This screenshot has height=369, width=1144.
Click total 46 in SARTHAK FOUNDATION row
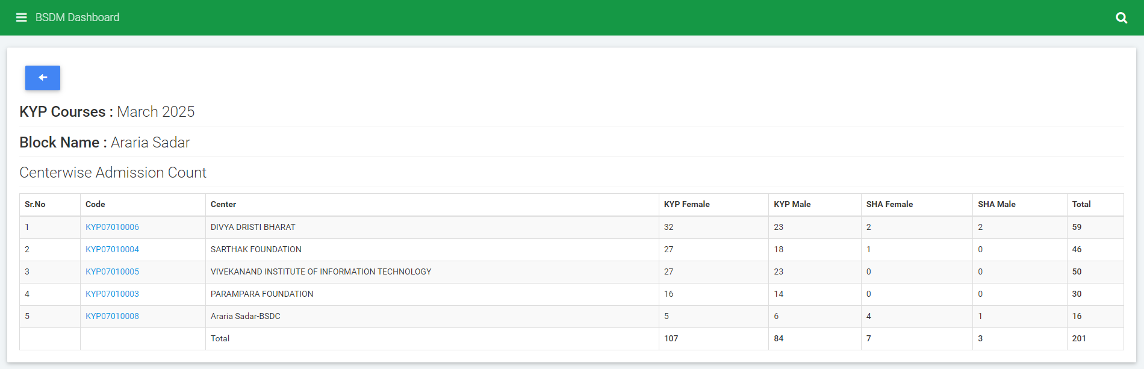1077,249
